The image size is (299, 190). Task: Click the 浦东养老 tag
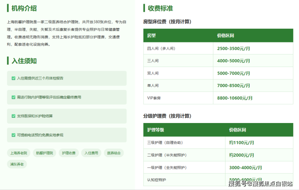(x=17, y=164)
